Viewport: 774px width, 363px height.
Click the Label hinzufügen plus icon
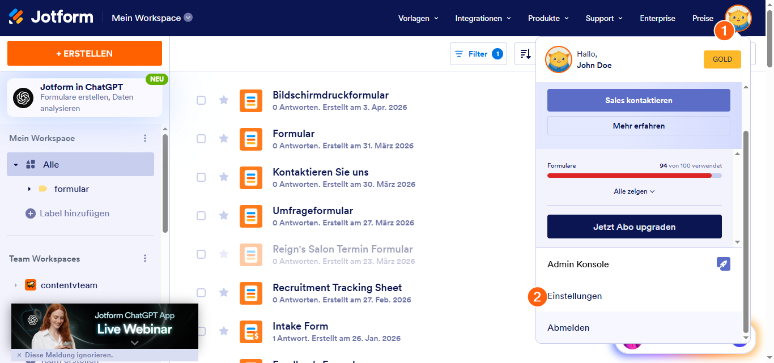point(31,213)
